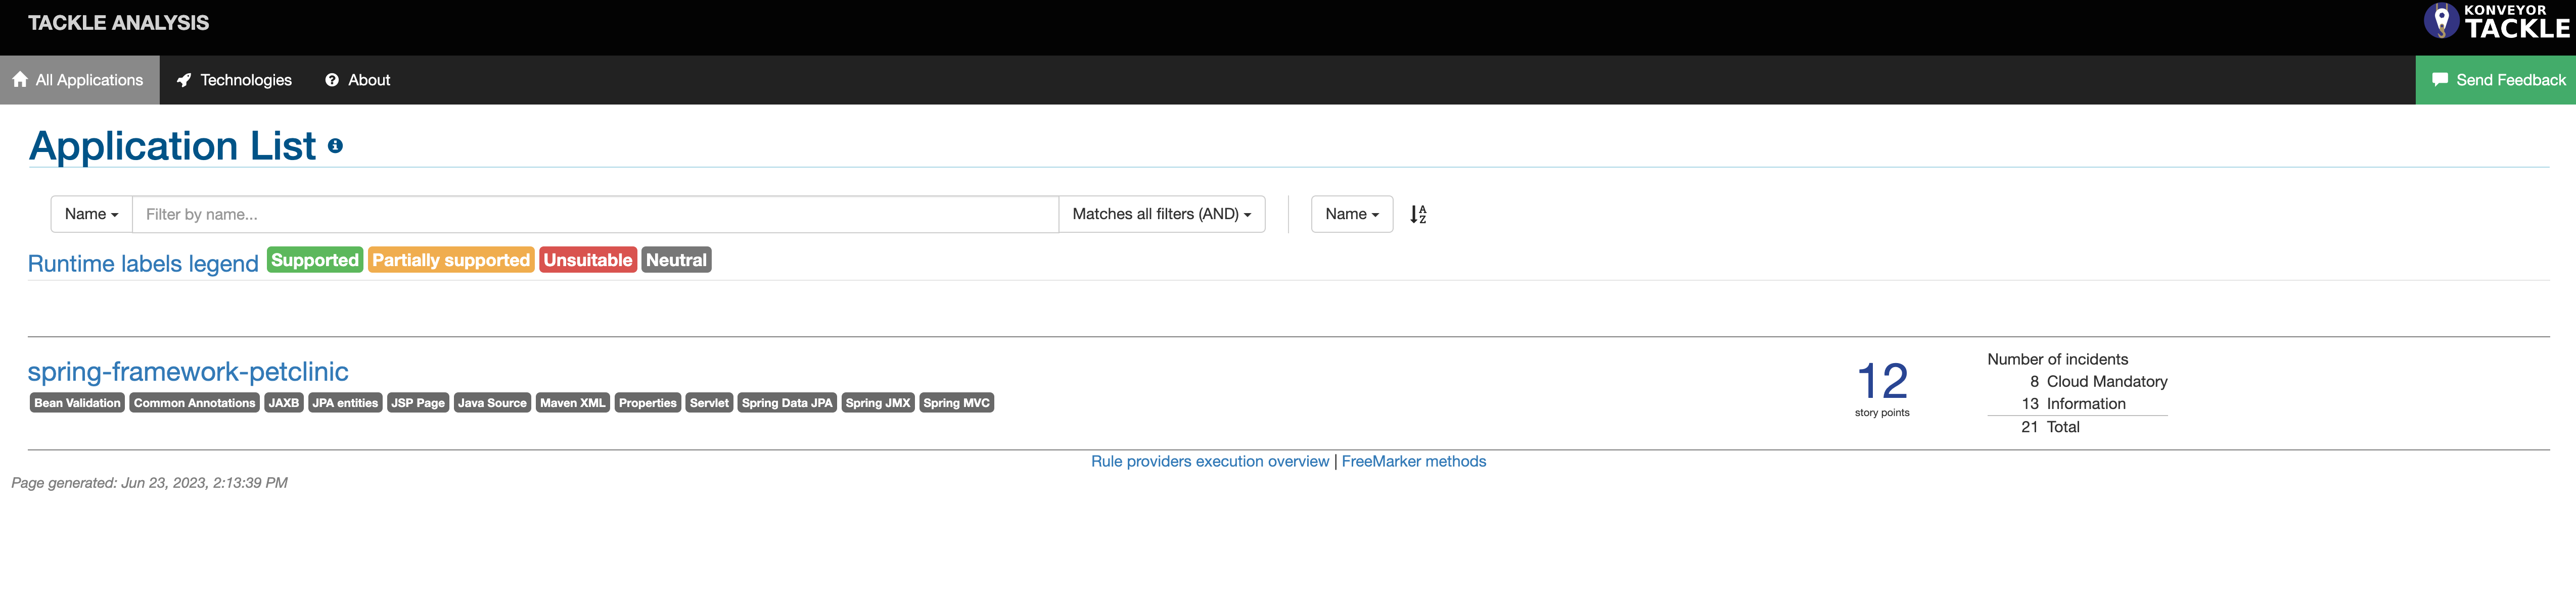Viewport: 2576px width, 613px height.
Task: Open the Name sort-by dropdown
Action: pos(1351,215)
